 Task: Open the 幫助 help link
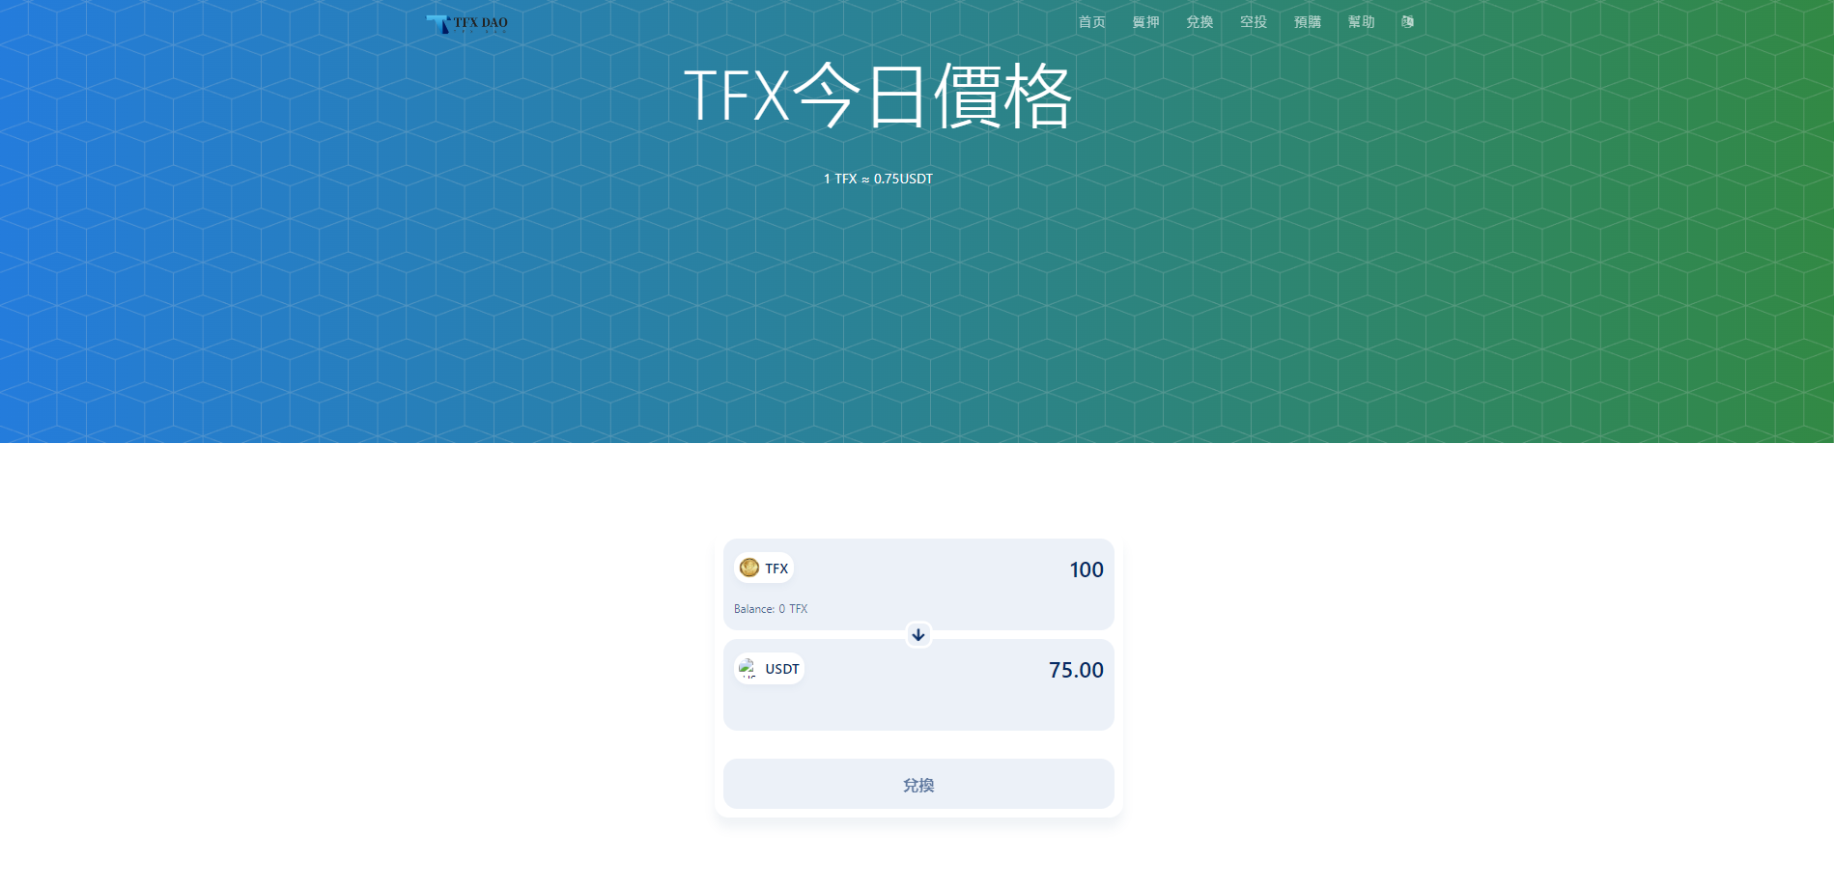[1362, 21]
